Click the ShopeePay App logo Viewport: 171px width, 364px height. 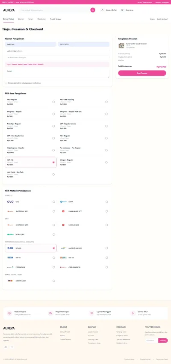[x=10, y=211]
